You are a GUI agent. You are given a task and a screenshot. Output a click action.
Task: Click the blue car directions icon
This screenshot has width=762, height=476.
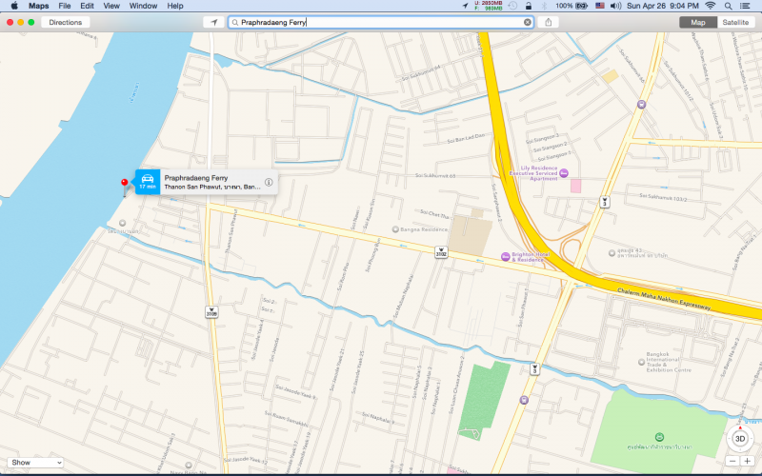(x=148, y=182)
